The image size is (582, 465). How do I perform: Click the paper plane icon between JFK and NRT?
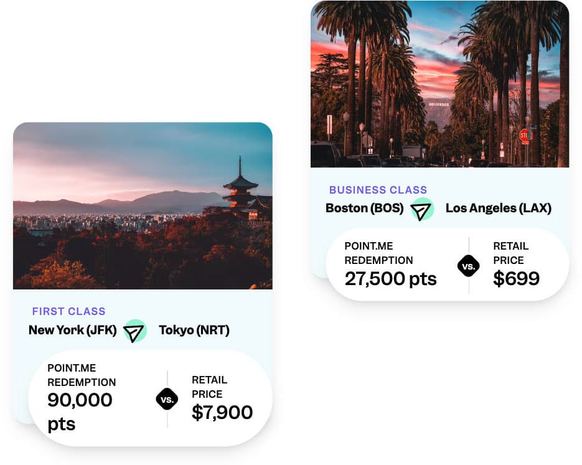(134, 331)
